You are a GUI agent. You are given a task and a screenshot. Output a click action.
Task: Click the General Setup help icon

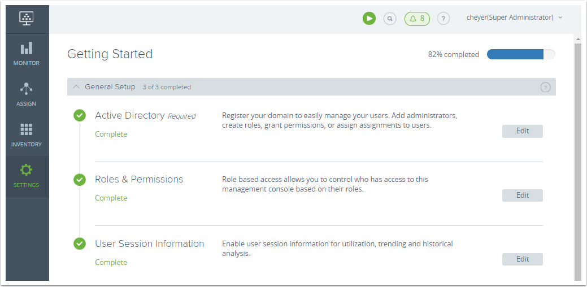[x=545, y=87]
